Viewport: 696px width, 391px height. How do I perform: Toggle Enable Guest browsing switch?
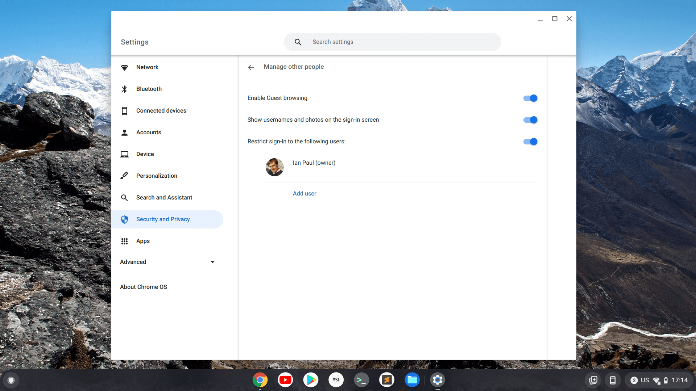tap(530, 98)
